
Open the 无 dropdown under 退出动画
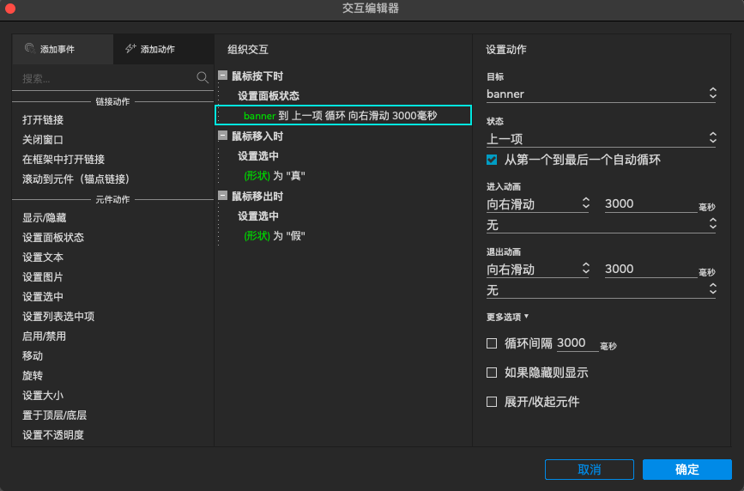601,290
